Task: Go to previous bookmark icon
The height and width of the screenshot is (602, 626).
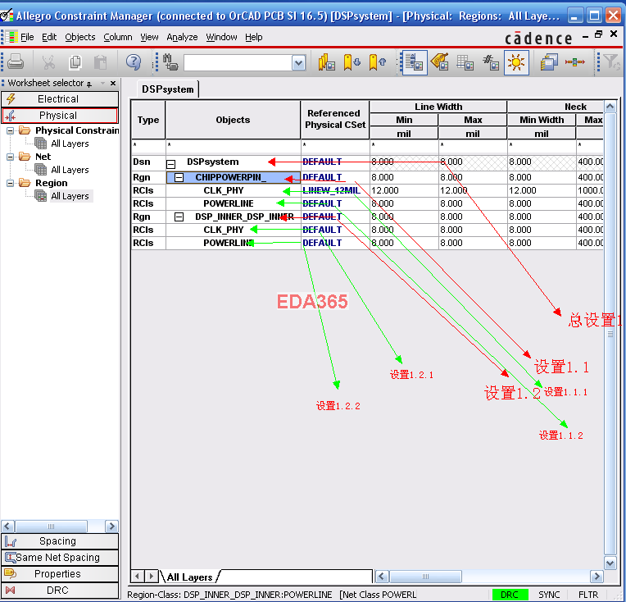Action: click(x=377, y=62)
